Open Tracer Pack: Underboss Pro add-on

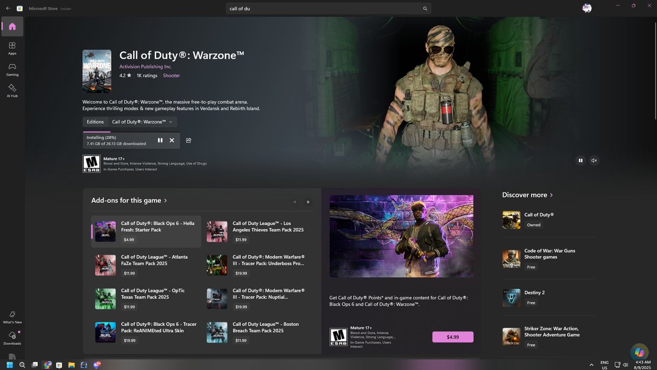258,265
